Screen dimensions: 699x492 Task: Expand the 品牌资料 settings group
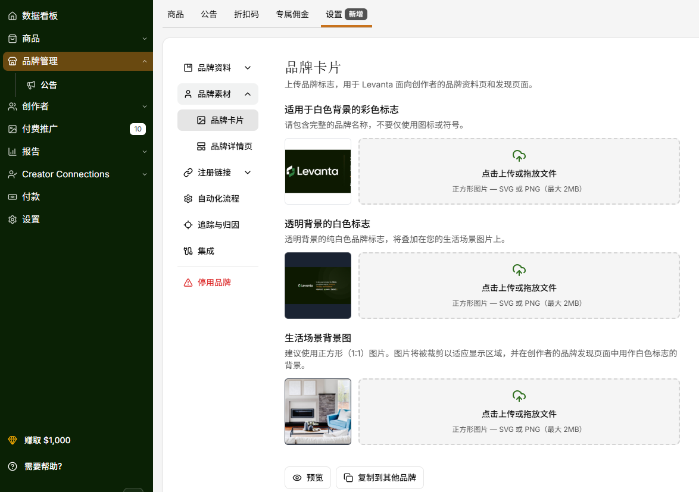pyautogui.click(x=218, y=68)
